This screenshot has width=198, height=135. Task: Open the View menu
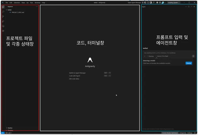click(x=23, y=2)
